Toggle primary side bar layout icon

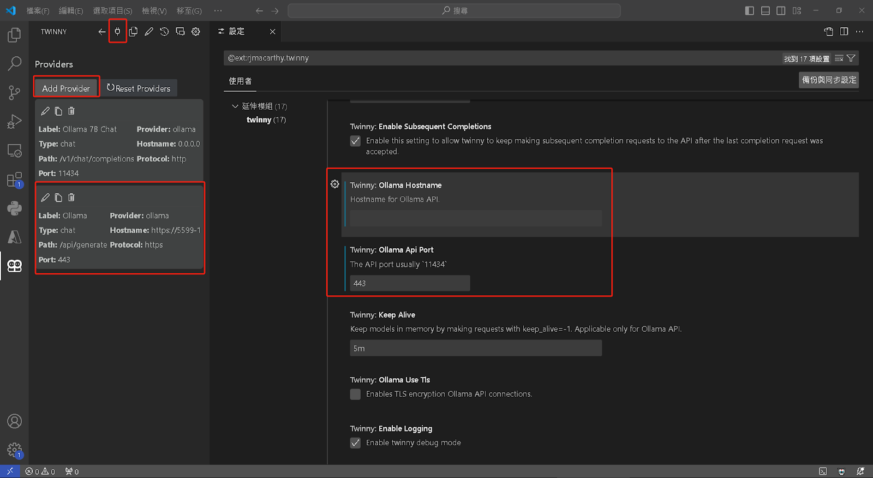point(750,10)
